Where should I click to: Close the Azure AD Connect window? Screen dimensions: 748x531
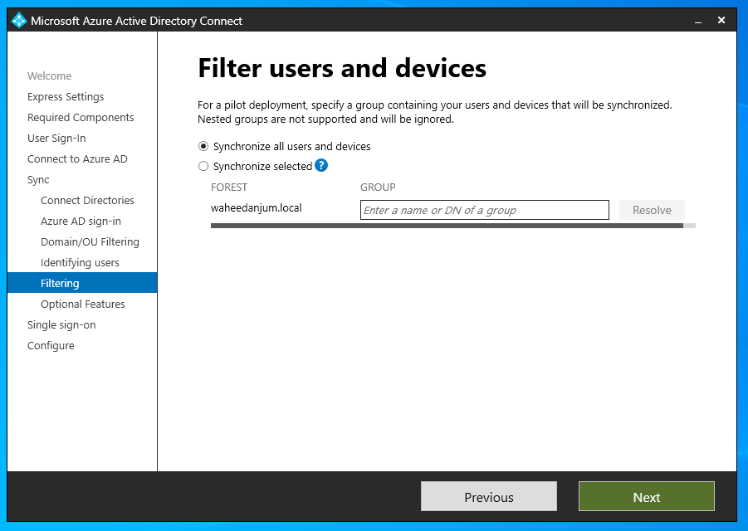pos(721,20)
